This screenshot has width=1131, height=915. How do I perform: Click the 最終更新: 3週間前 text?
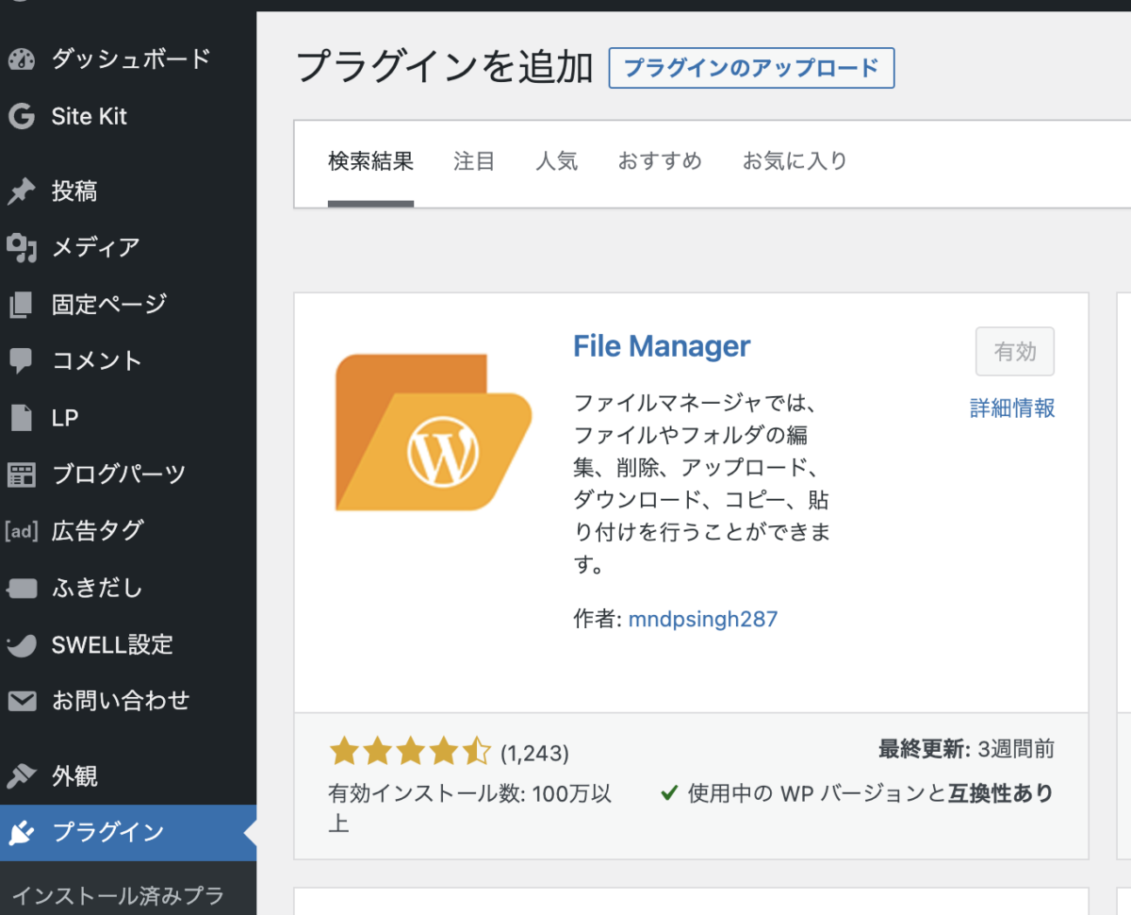pyautogui.click(x=966, y=750)
